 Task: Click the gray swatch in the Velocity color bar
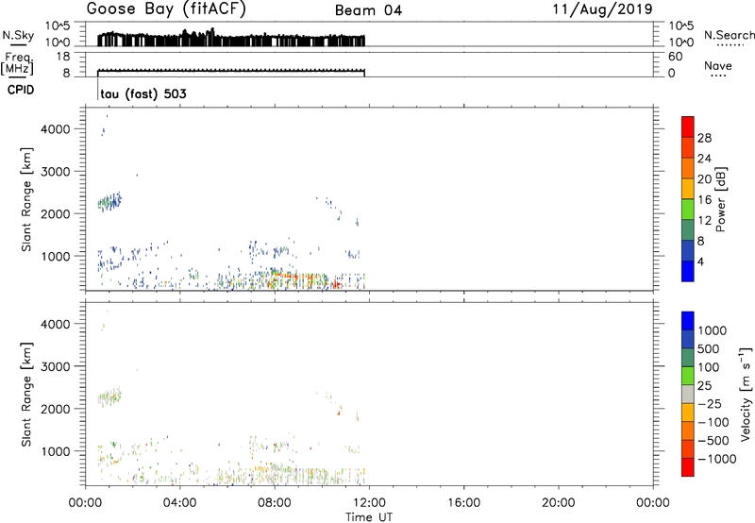688,394
